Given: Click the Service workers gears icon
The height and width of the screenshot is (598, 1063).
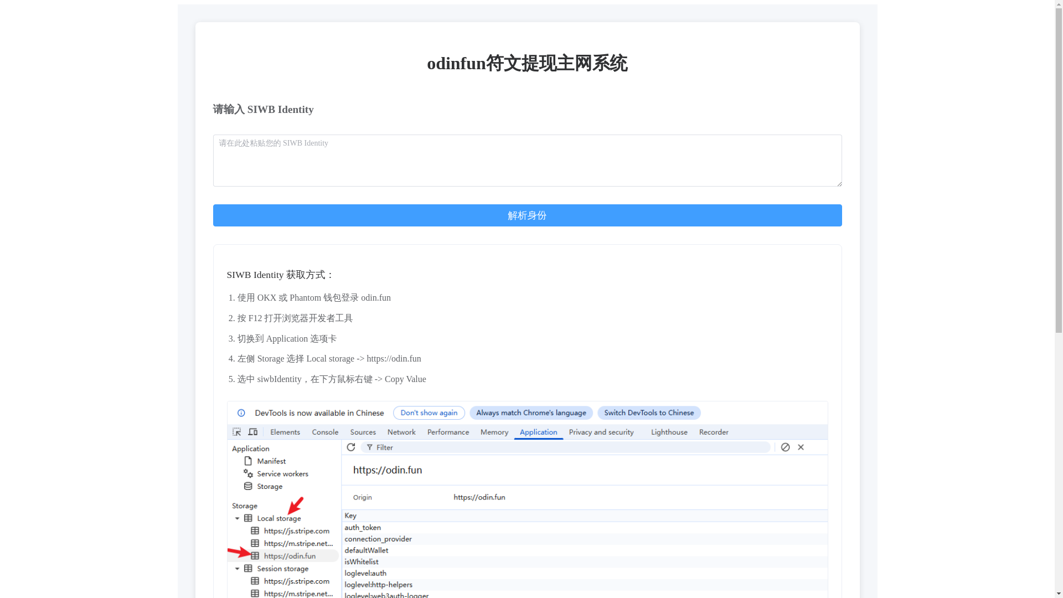Looking at the screenshot, I should pyautogui.click(x=248, y=474).
